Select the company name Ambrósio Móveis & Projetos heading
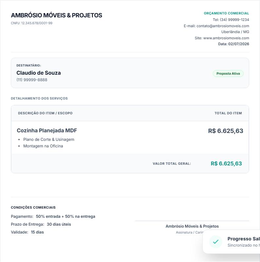 tap(56, 15)
